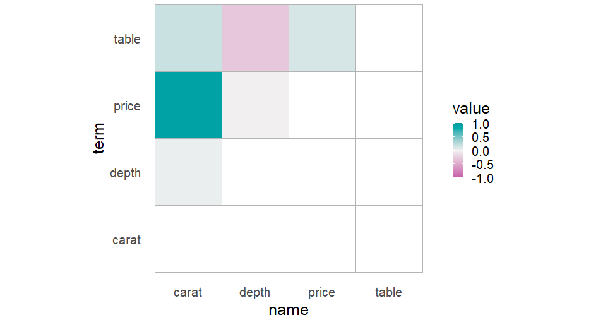The width and height of the screenshot is (591, 318).
Task: Click the 'name' x-axis title
Action: point(289,309)
